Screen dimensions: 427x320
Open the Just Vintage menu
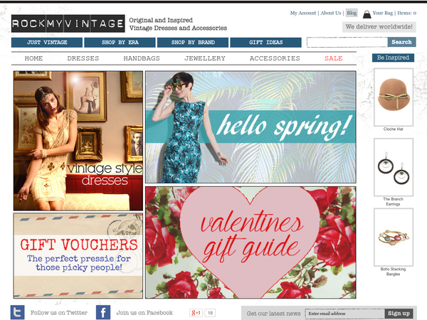47,43
